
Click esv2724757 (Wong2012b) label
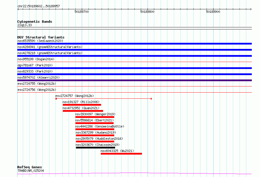74,96
